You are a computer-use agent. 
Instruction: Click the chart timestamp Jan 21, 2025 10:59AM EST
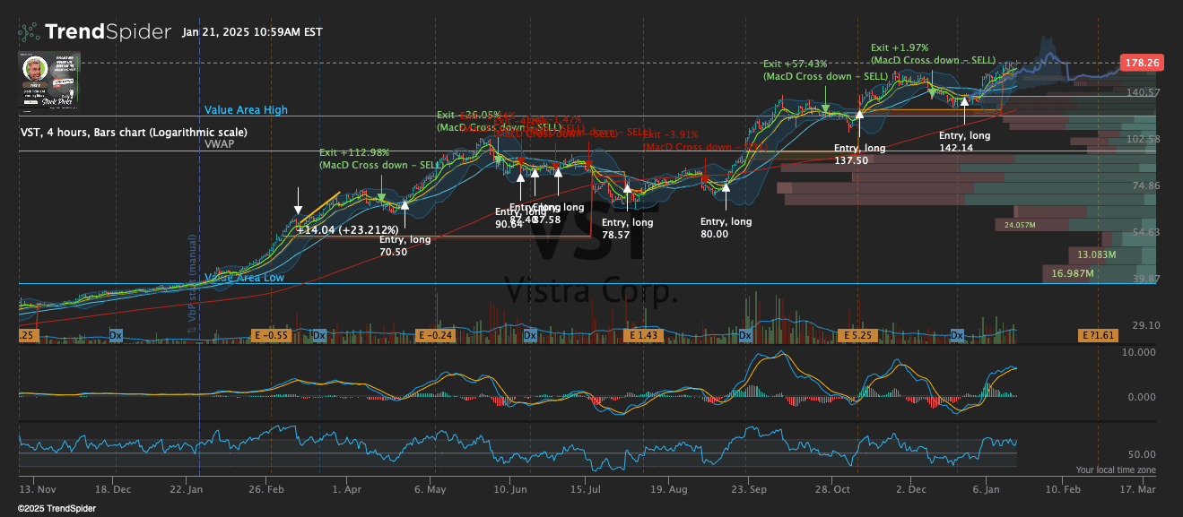252,32
